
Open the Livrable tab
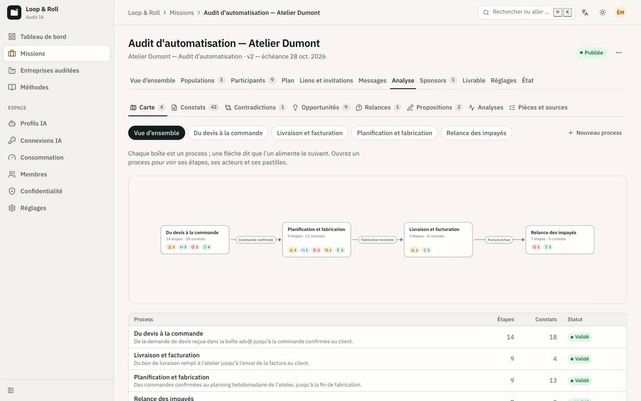(x=474, y=80)
